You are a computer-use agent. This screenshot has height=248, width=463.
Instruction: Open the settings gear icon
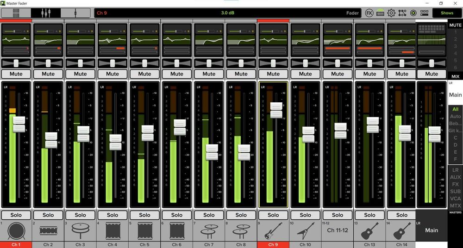(391, 13)
